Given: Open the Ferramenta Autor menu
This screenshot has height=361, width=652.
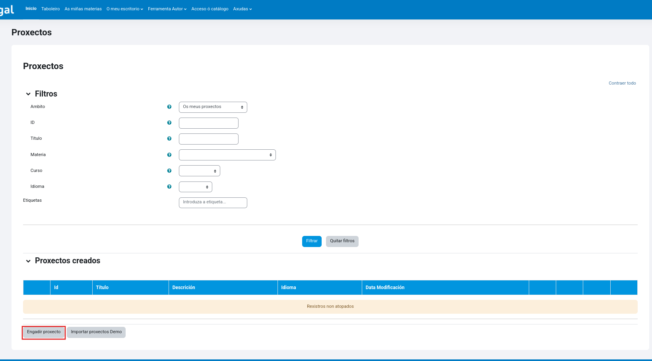Looking at the screenshot, I should tap(167, 9).
